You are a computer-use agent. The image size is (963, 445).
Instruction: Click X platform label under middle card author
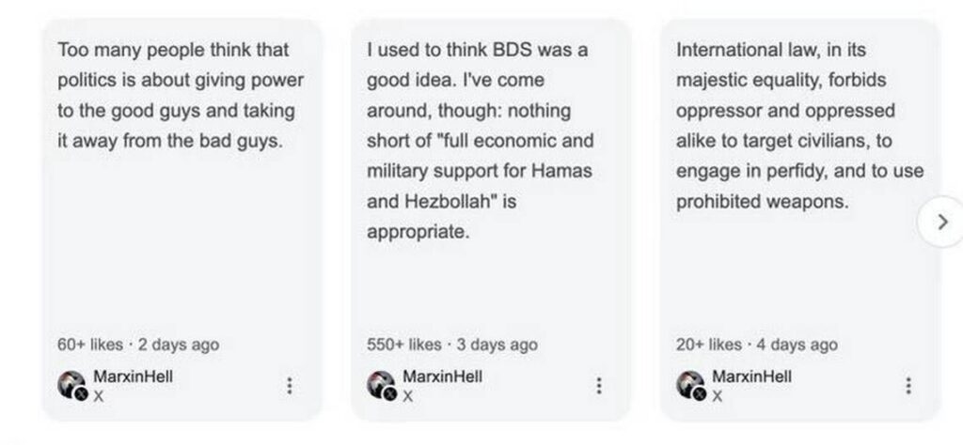(x=408, y=396)
